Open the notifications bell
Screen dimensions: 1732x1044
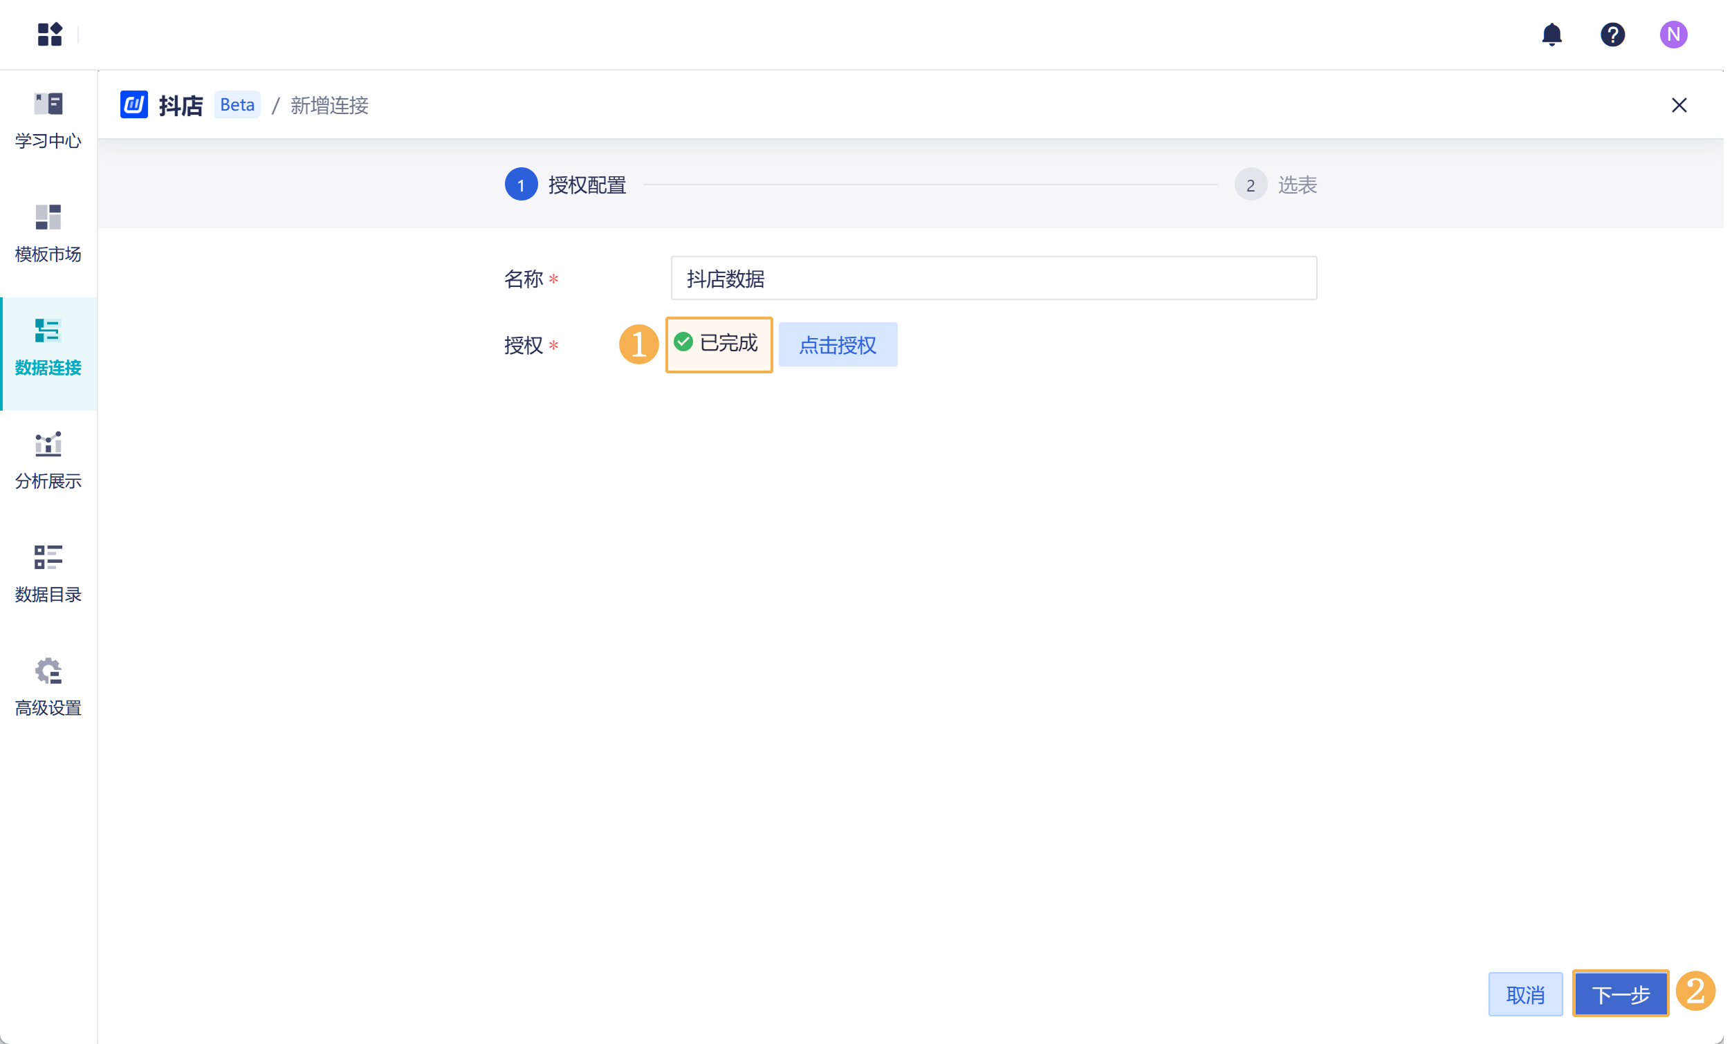1551,34
